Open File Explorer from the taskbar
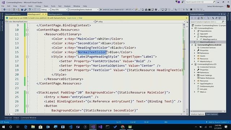The width and height of the screenshot is (231, 130). click(x=33, y=127)
